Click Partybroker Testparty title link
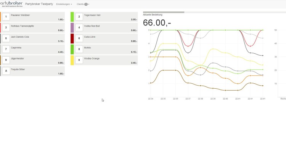Viewport: 286px width, 156px height. (x=39, y=4)
